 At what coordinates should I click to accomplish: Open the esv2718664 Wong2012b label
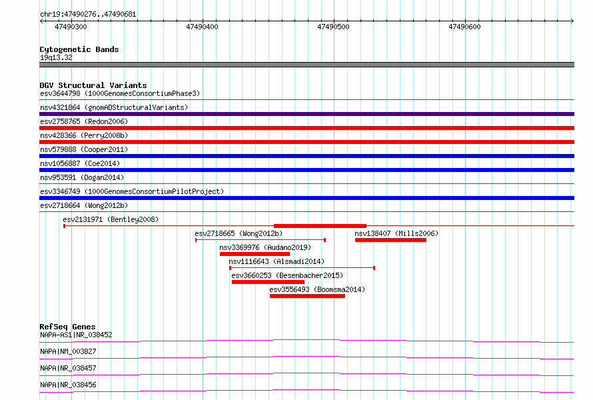coord(84,205)
